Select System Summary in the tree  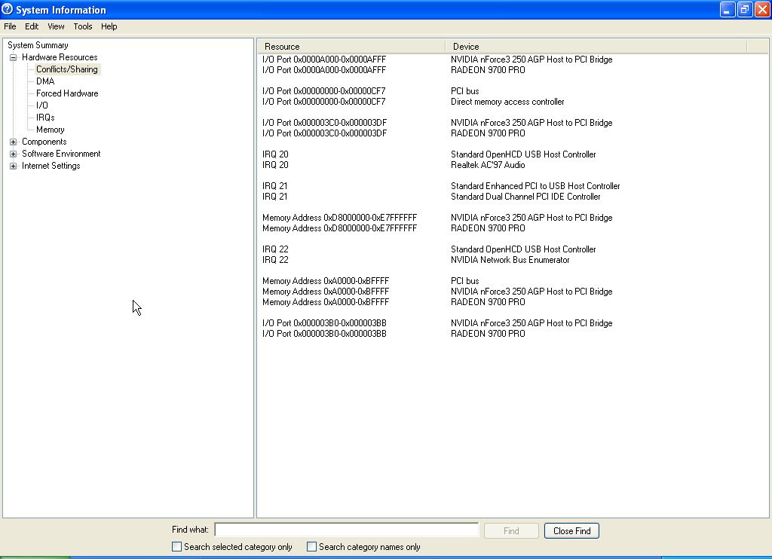[x=38, y=45]
